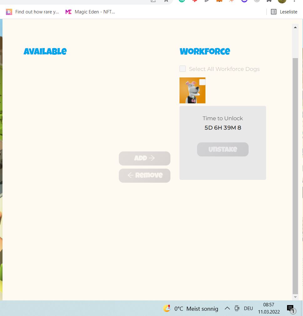Open the Magic Eden NFT bookmark

point(90,12)
